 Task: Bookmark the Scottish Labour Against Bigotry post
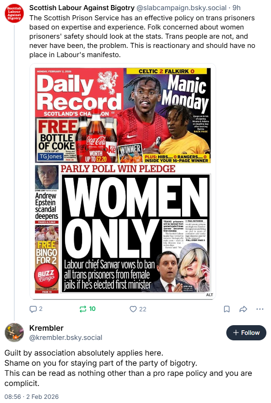pyautogui.click(x=227, y=309)
